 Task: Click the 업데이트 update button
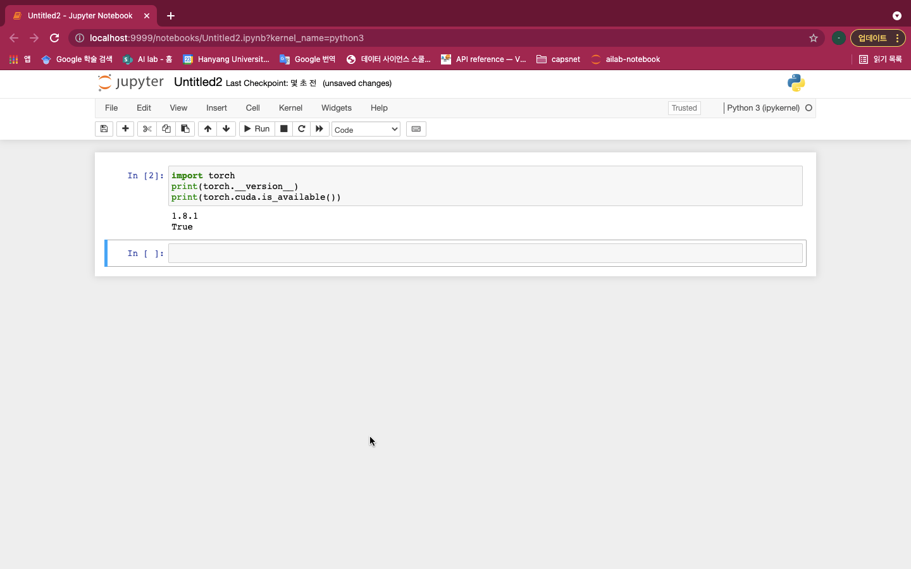coord(872,38)
